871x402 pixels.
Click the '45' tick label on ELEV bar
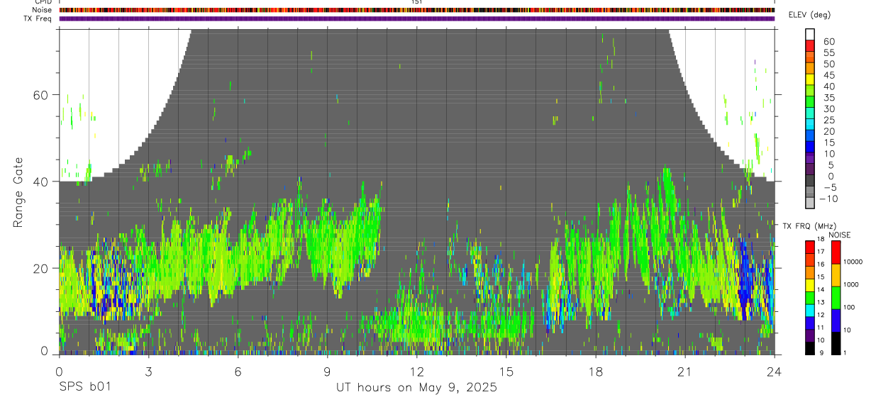[x=829, y=75]
